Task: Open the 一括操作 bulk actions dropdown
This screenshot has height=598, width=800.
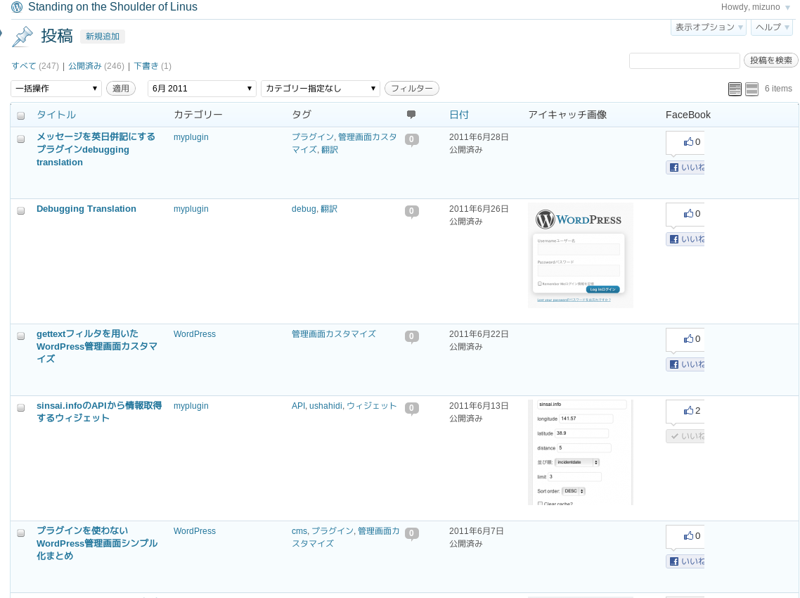Action: [56, 89]
